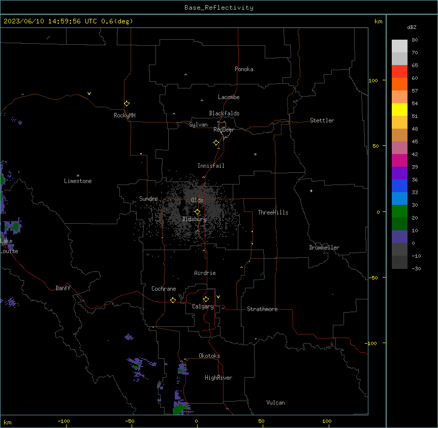Click the 0 tick on horizontal km axis
438x428 pixels.
[196, 421]
